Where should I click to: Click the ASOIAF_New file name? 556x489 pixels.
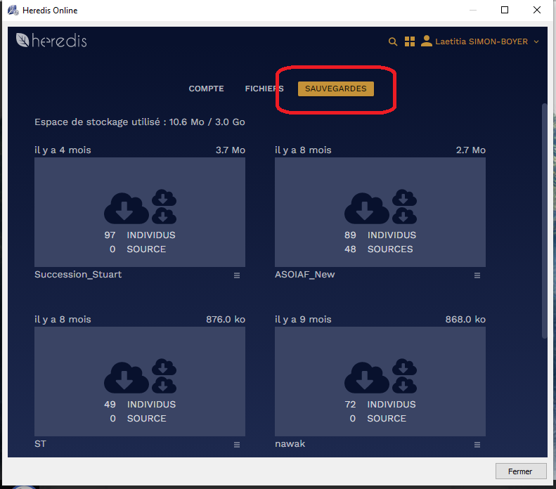click(304, 275)
